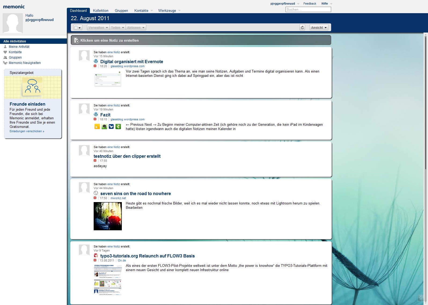This screenshot has height=305, width=428.
Task: Click the new note icon in the create bar
Action: [76, 41]
